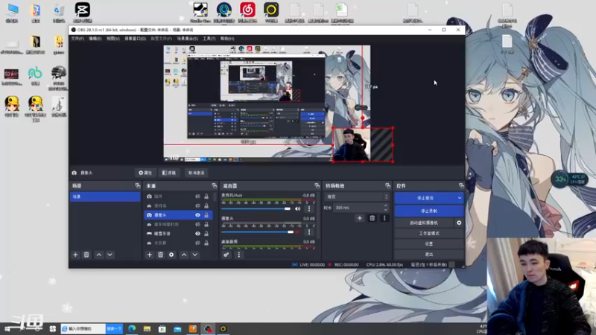This screenshot has height=335, width=596.
Task: Show source directly below 摄像头 eye icon
Action: tap(197, 225)
